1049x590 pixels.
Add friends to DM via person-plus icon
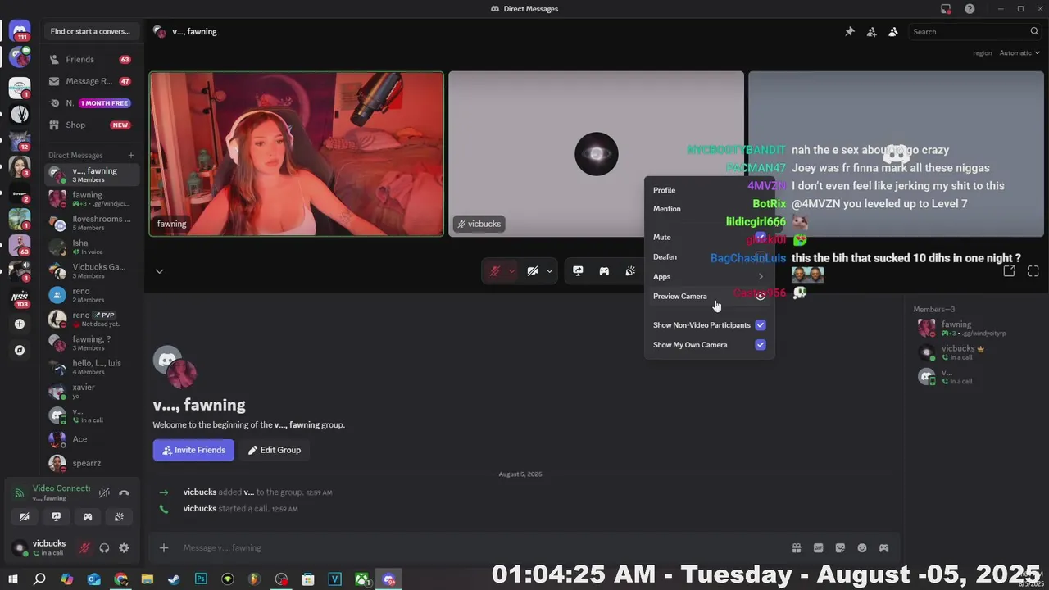[x=871, y=31]
